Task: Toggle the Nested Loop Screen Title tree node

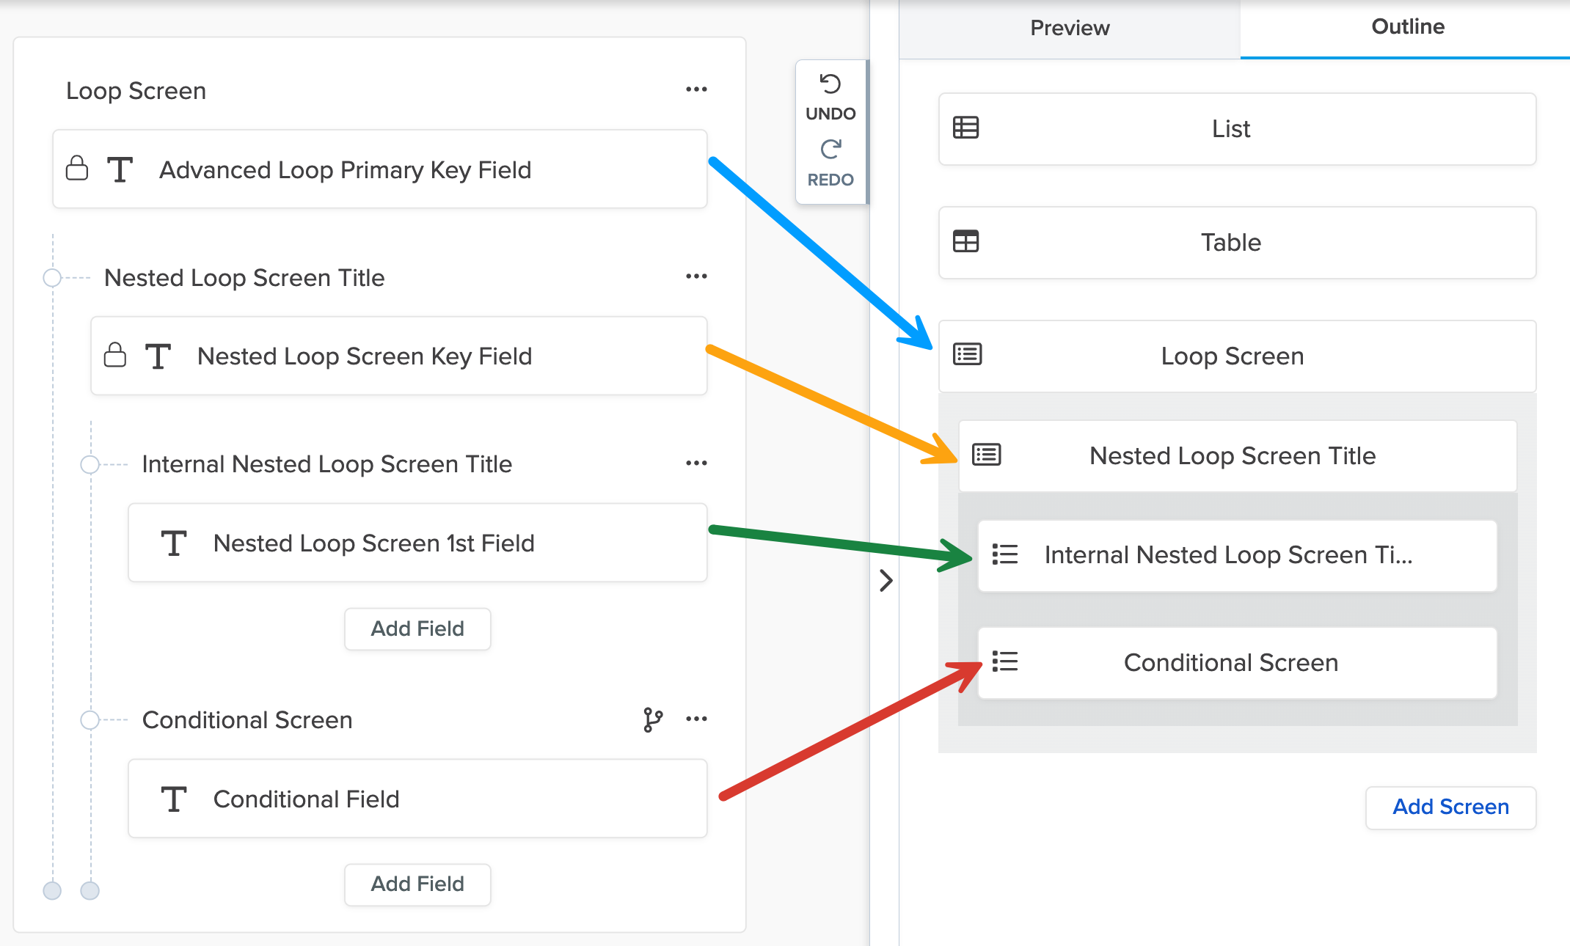Action: point(52,278)
